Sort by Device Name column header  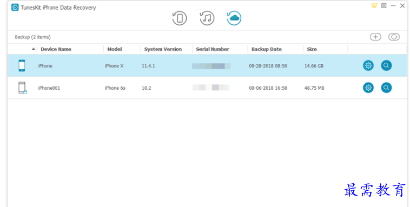click(56, 49)
